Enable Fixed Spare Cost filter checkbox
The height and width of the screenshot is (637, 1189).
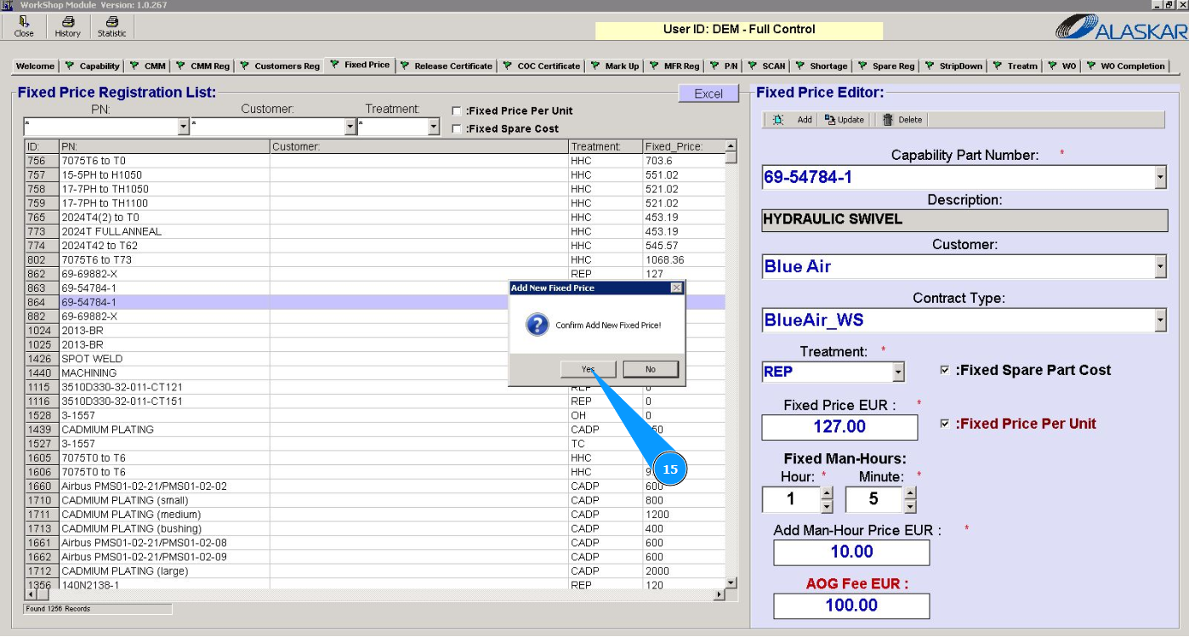[457, 129]
